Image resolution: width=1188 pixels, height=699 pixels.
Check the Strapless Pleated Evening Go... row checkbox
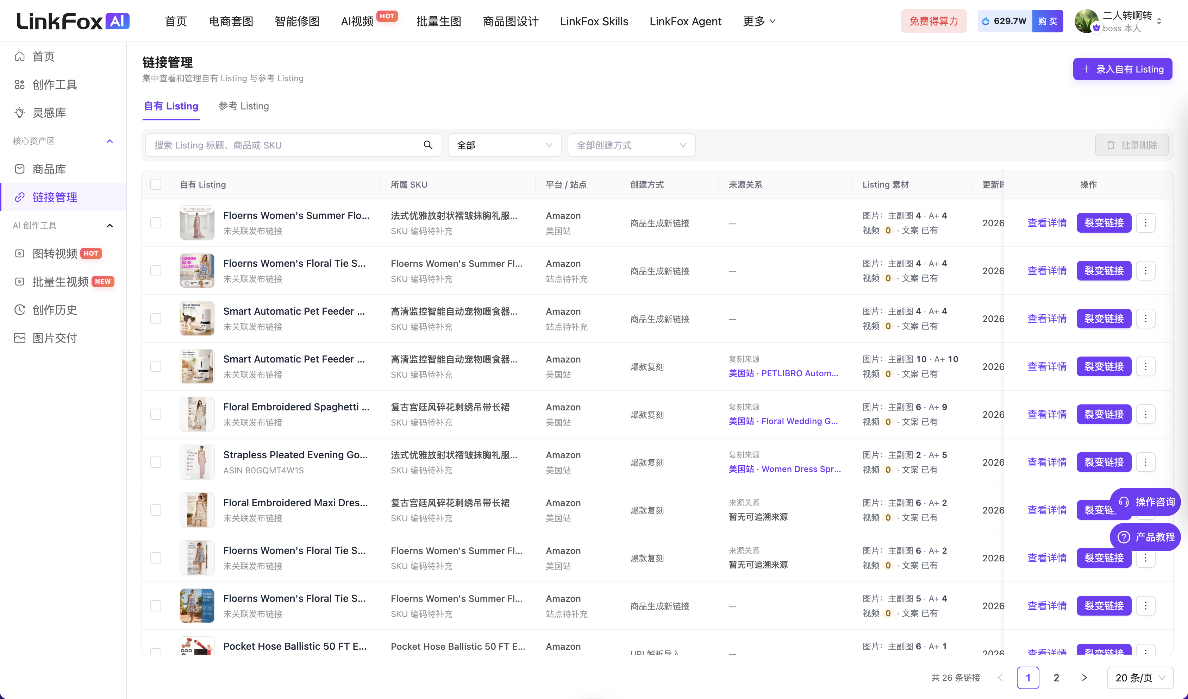(156, 462)
